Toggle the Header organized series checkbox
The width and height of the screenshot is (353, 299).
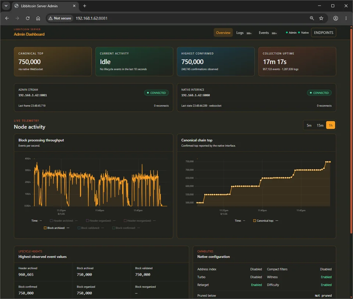click(x=88, y=221)
